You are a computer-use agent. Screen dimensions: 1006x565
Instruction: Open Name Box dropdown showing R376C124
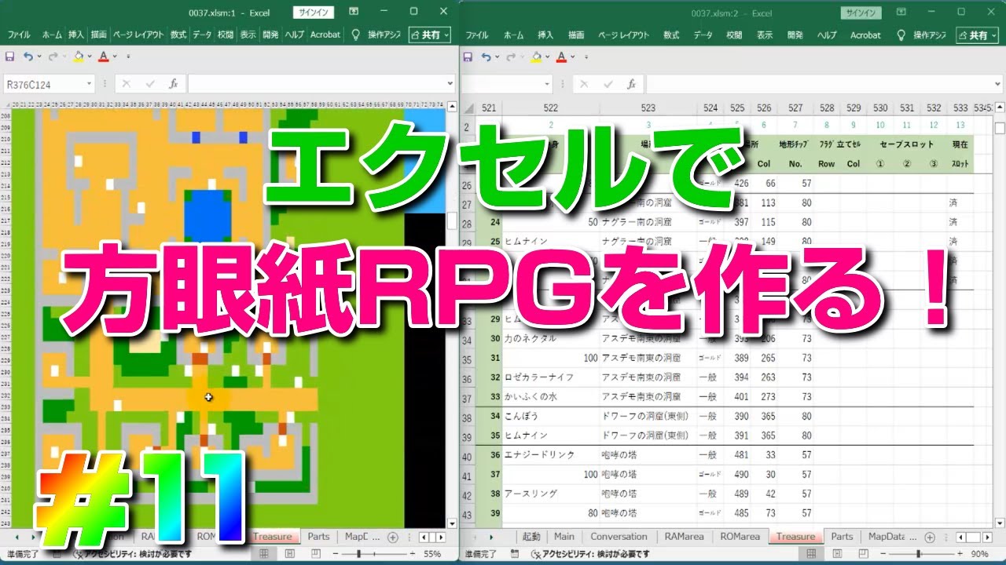90,83
